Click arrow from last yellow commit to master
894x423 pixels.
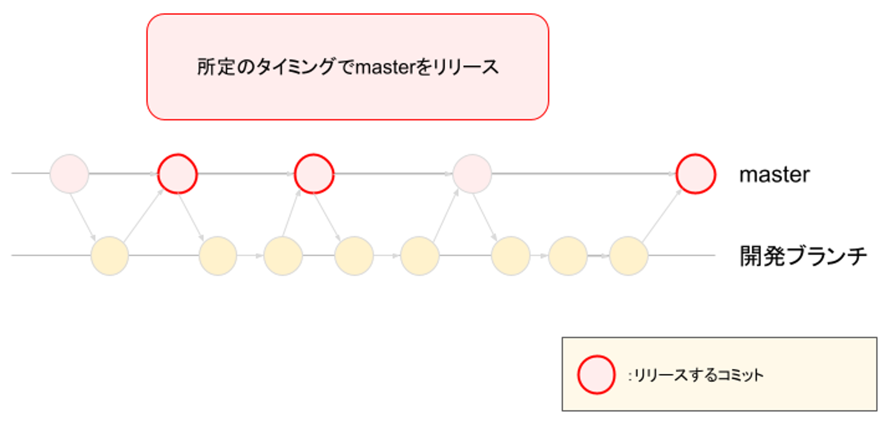(x=661, y=216)
